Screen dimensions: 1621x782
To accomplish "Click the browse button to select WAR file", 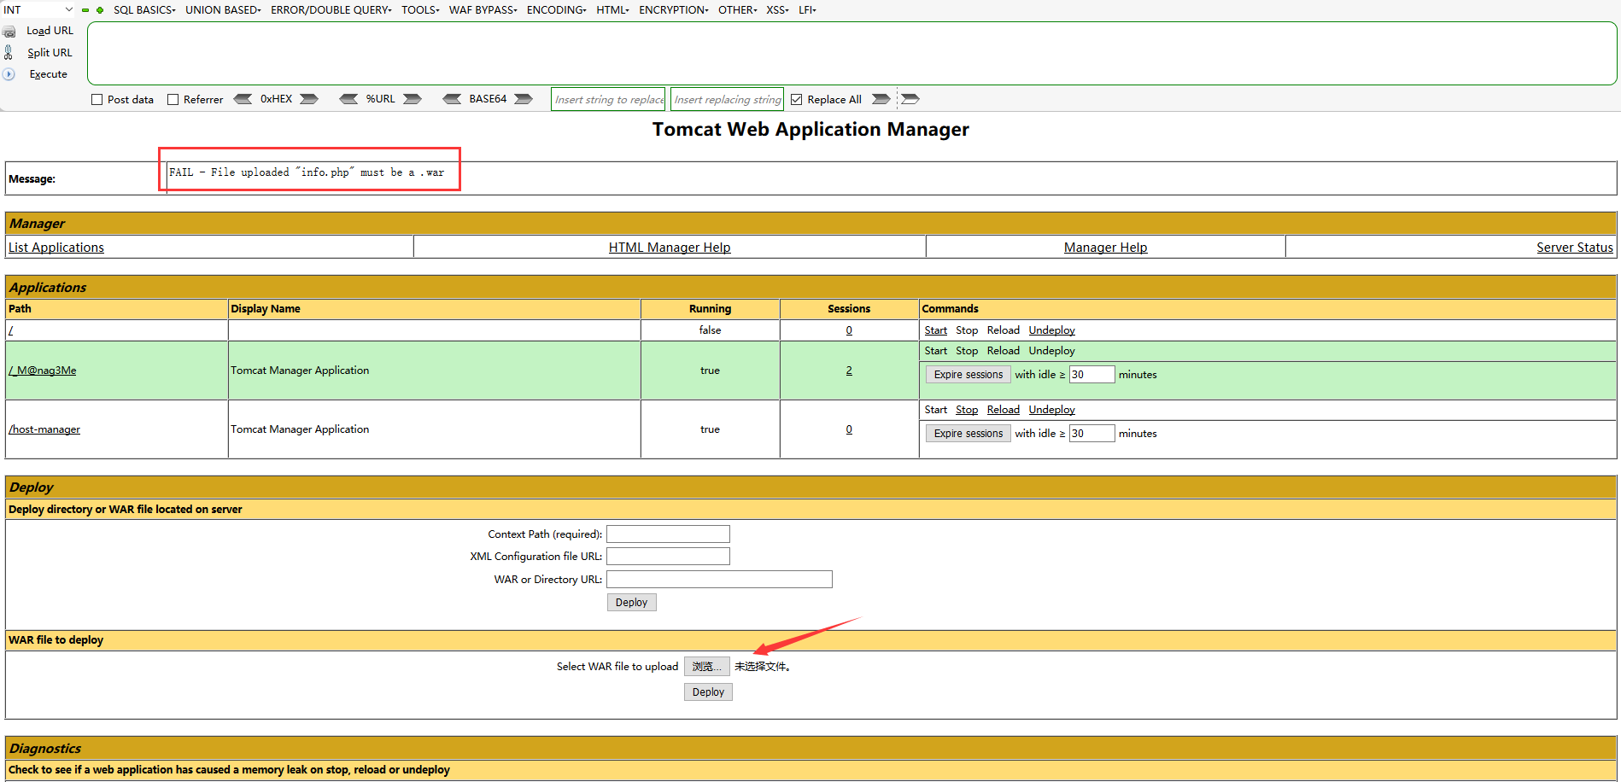I will (x=707, y=667).
